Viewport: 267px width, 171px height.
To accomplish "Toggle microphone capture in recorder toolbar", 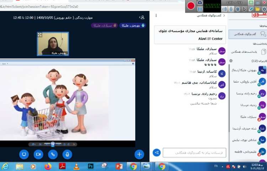I will point(231,9).
